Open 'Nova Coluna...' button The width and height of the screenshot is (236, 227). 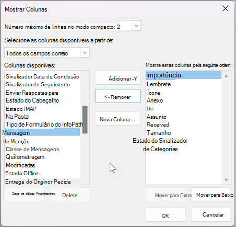[x=117, y=119]
